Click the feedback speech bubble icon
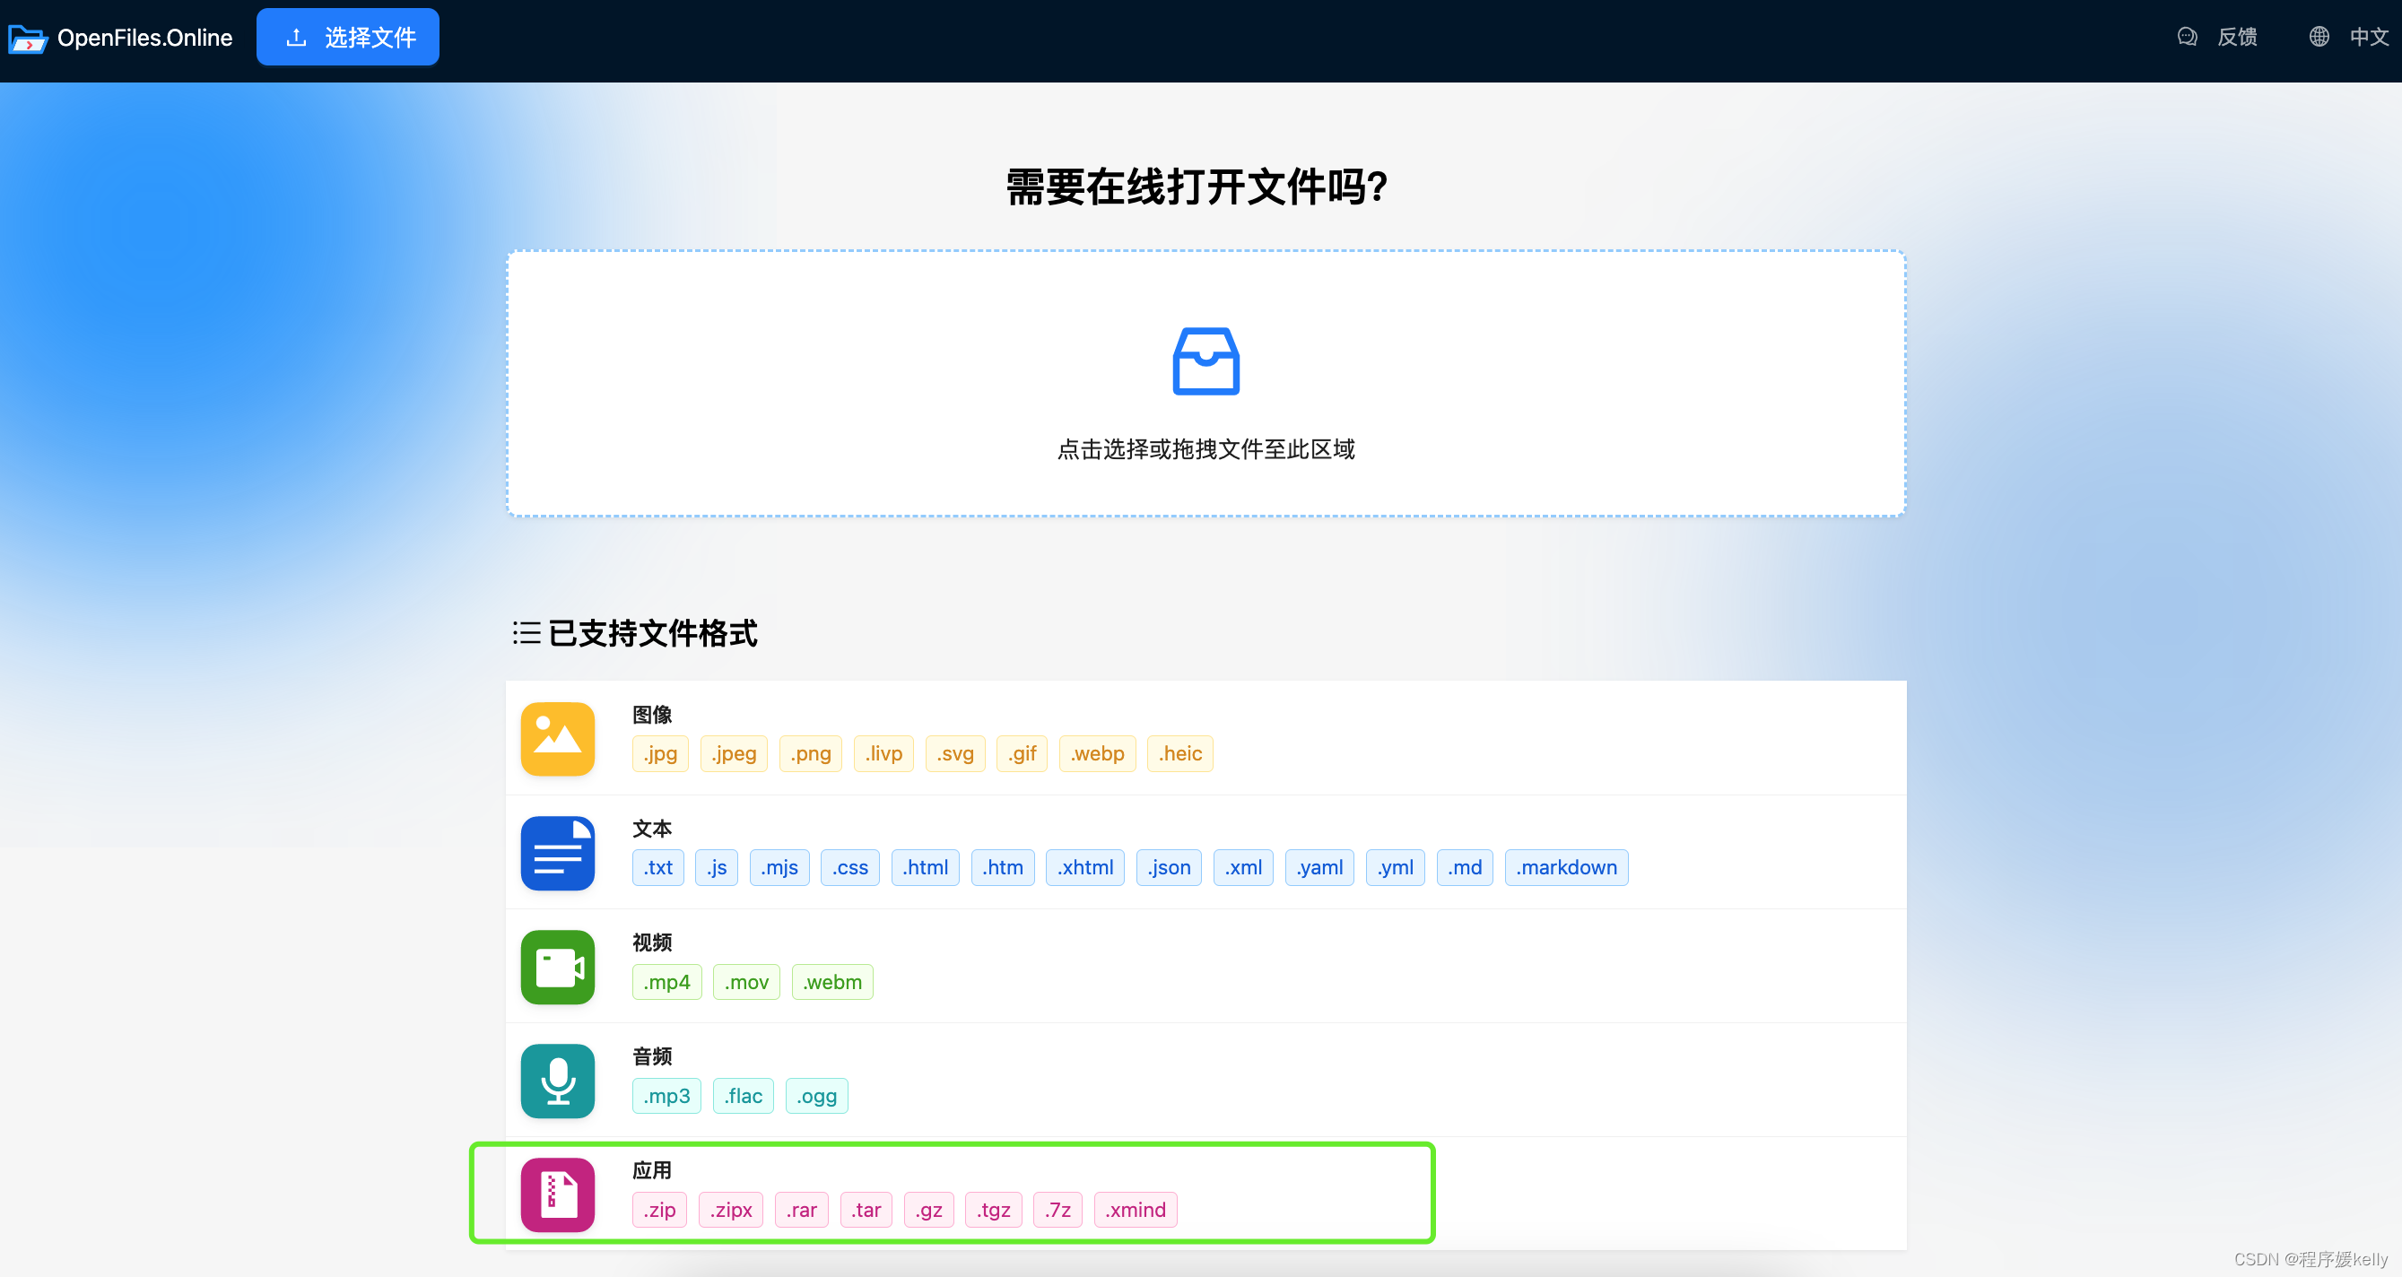Screen dimensions: 2402x1277 [2187, 38]
